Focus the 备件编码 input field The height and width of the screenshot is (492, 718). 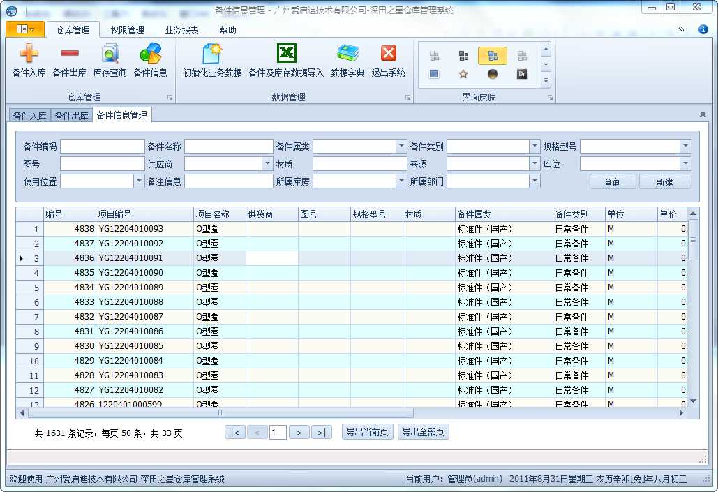(102, 146)
